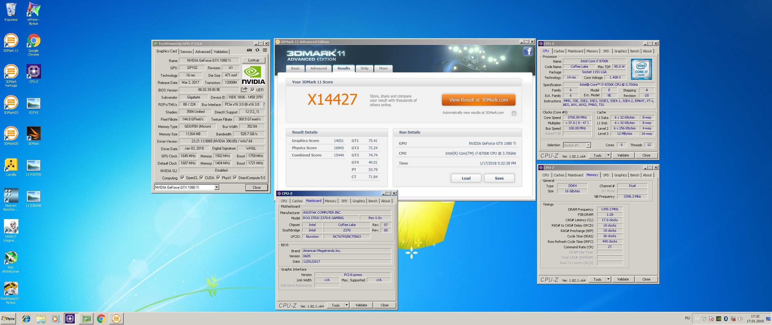The height and width of the screenshot is (325, 772).
Task: Open the Help tab in 3DMark 11
Action: coord(364,68)
